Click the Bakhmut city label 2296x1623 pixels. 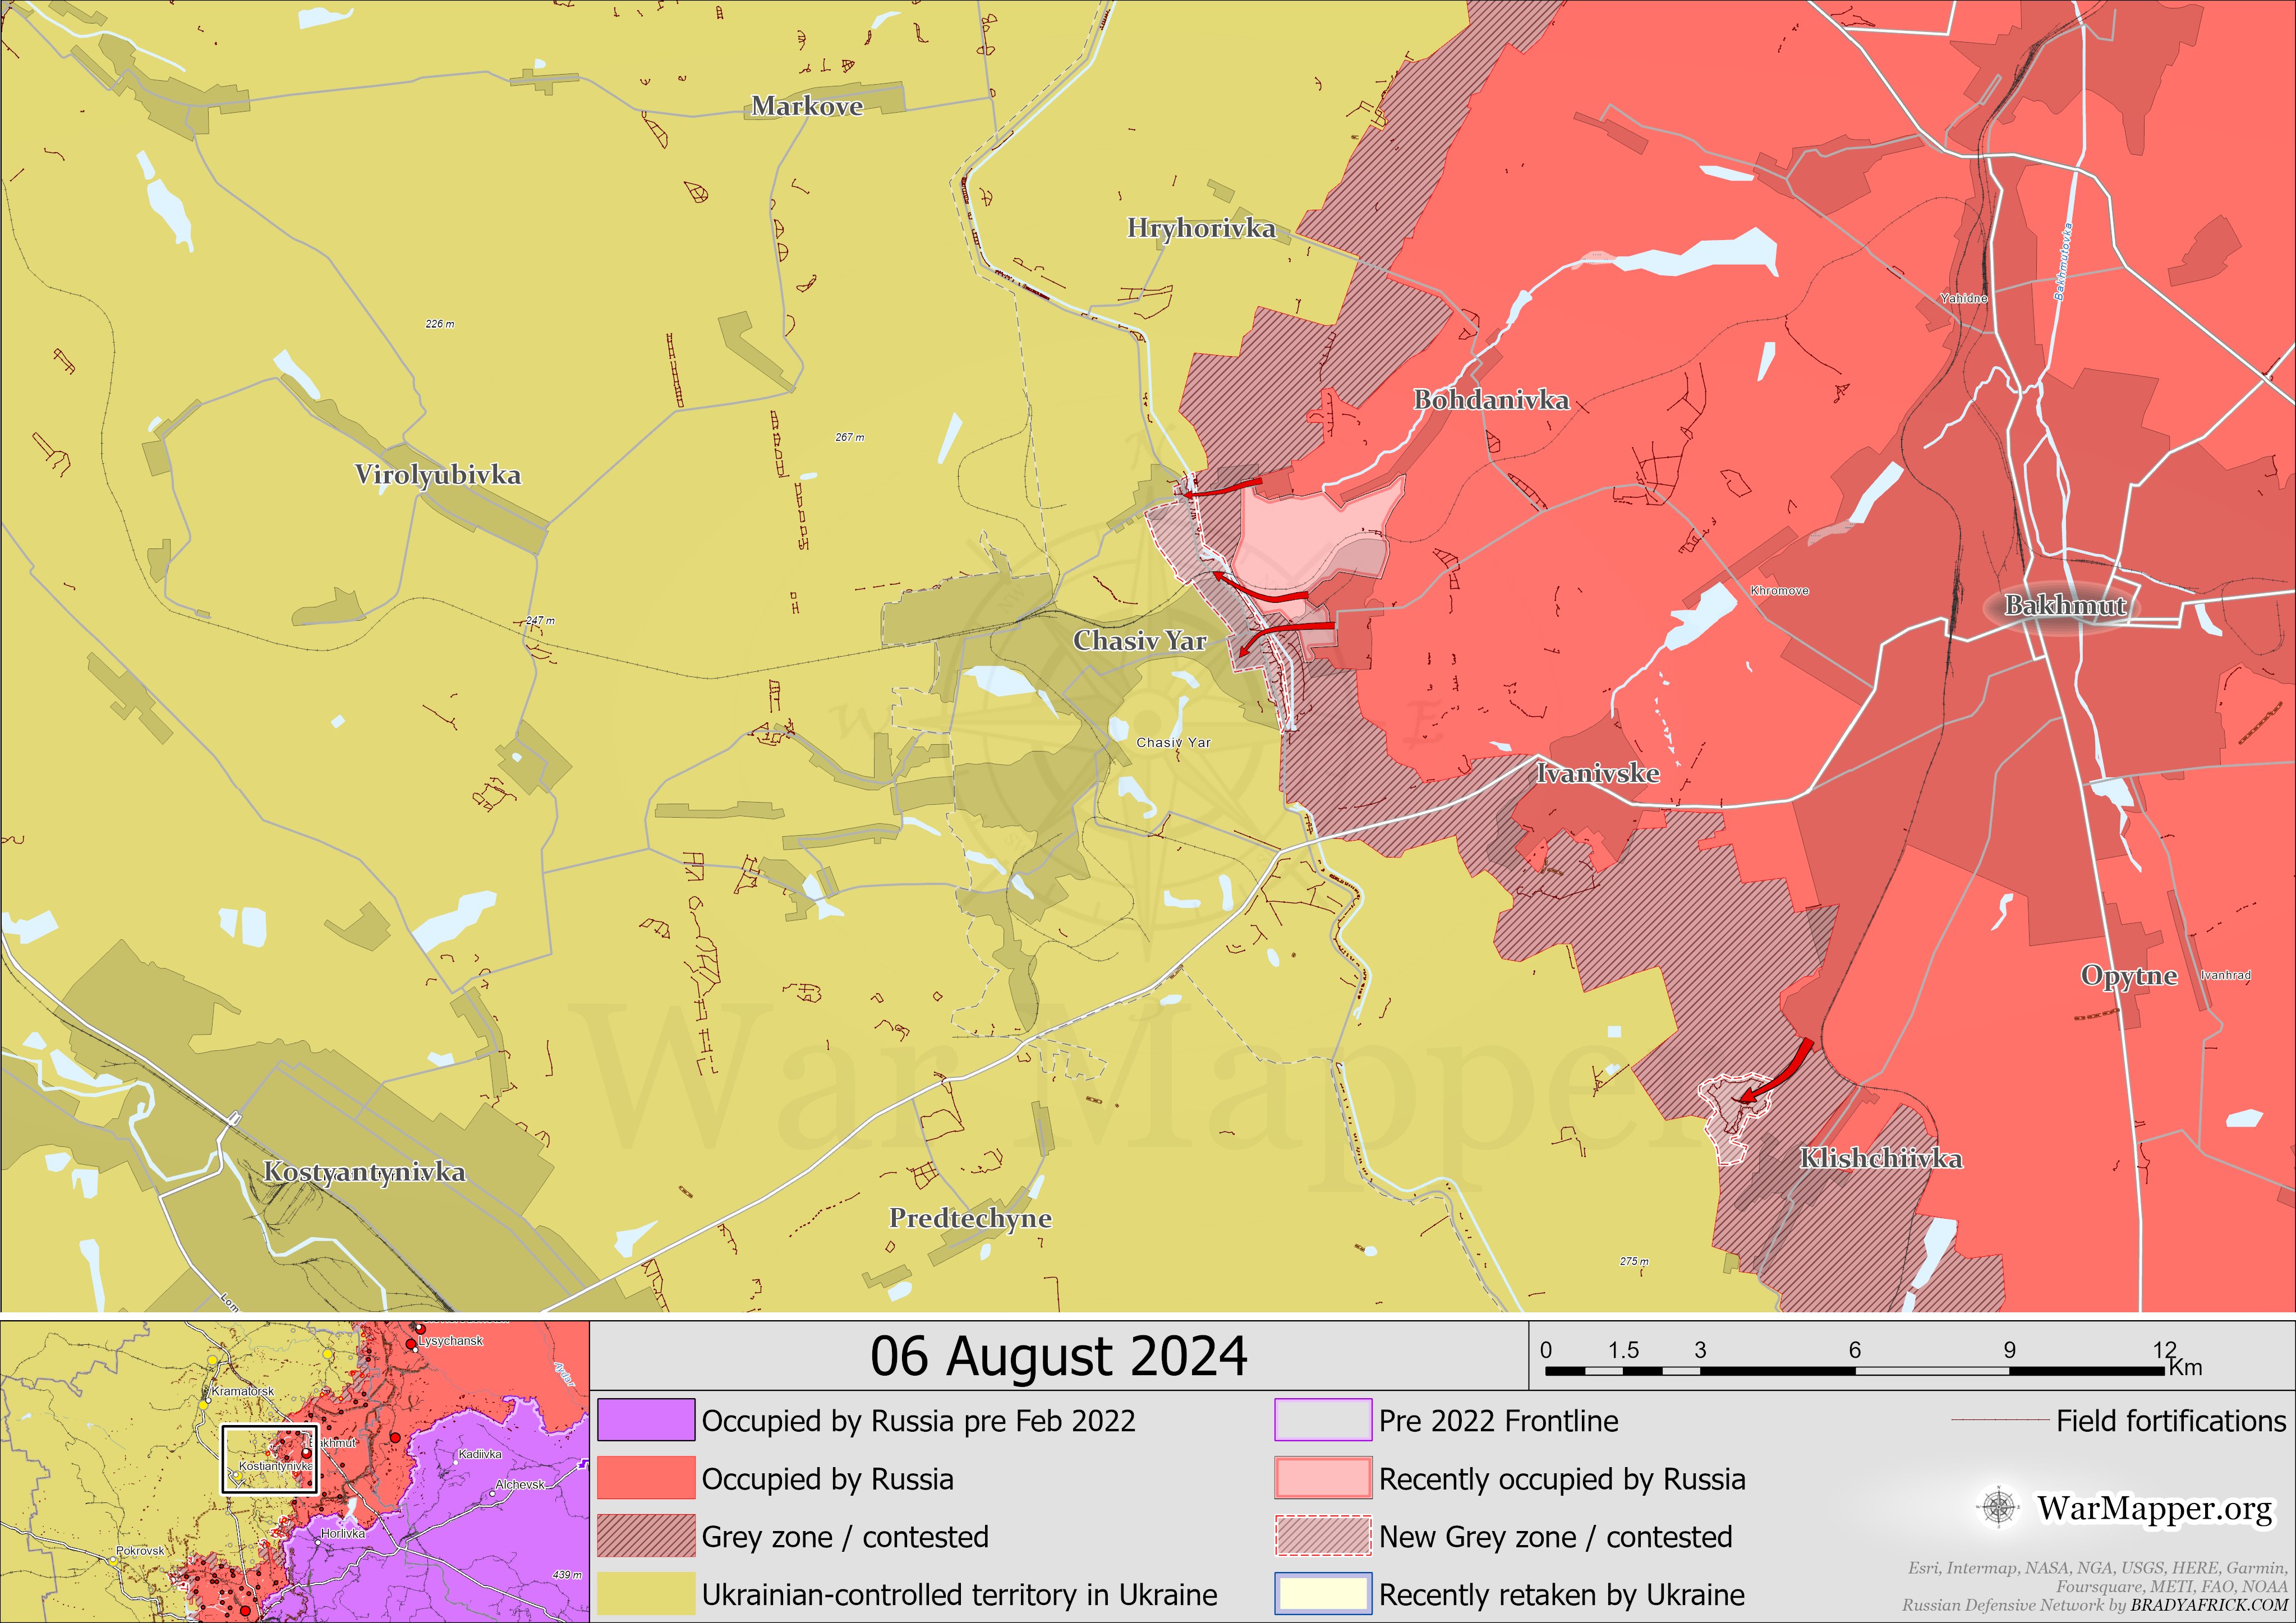coord(2065,605)
